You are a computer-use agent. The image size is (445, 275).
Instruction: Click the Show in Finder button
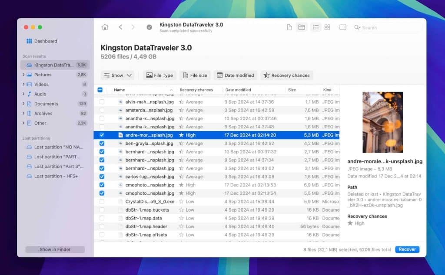pos(55,249)
